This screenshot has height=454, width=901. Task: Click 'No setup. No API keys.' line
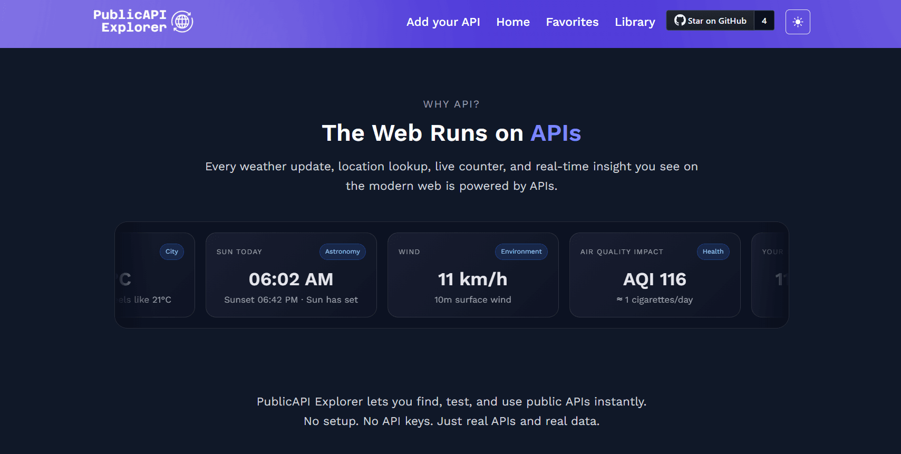click(x=452, y=421)
